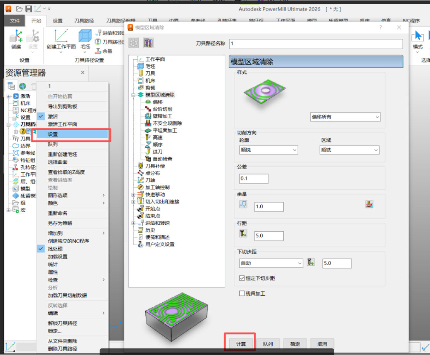Expand the 快进移动 tree node

[x=133, y=195]
